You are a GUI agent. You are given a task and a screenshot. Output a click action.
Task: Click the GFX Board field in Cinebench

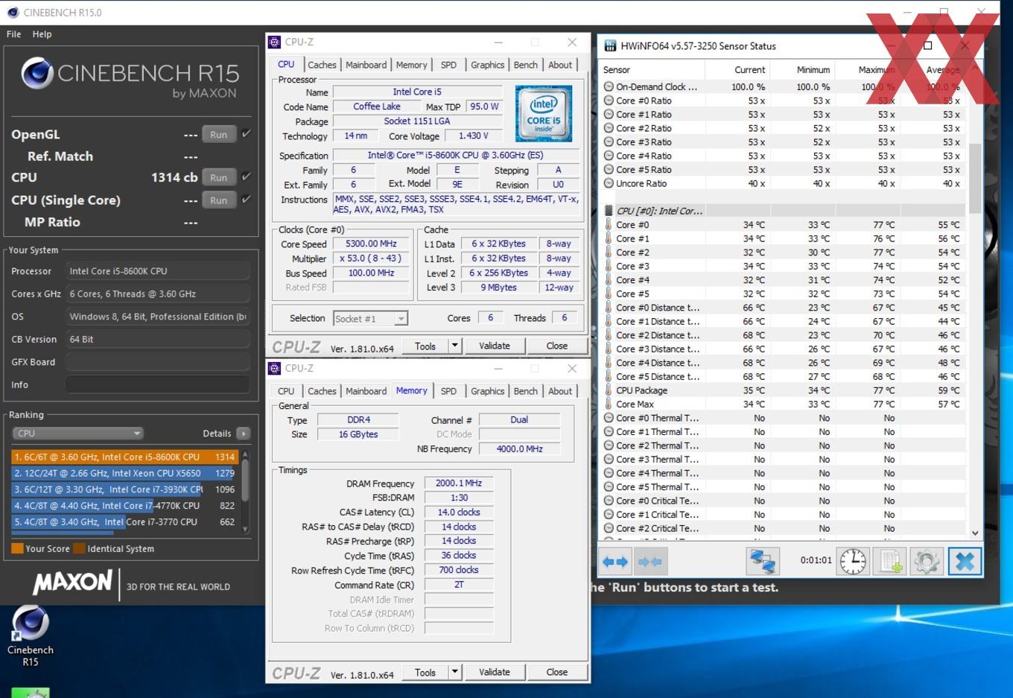pyautogui.click(x=158, y=362)
